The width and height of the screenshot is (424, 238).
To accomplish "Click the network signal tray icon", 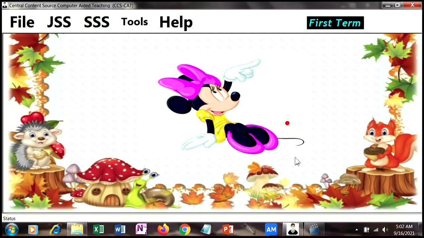I will (x=376, y=230).
